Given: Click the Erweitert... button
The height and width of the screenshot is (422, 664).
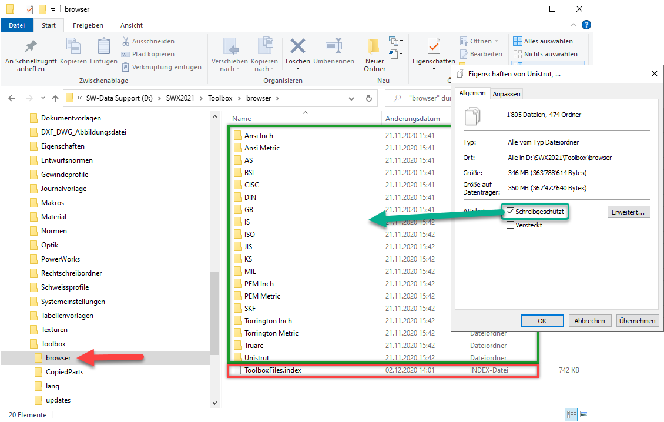Looking at the screenshot, I should click(x=628, y=212).
